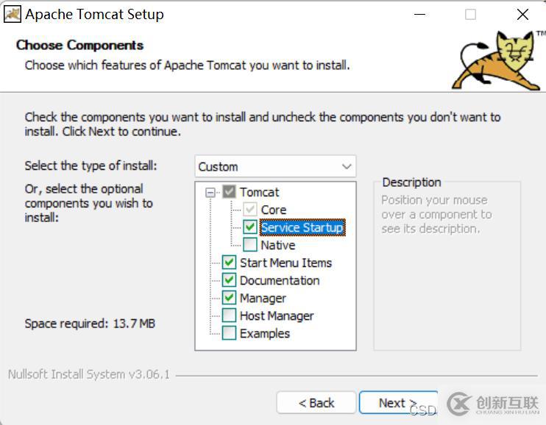Click the 'Choose Components' heading

point(79,46)
